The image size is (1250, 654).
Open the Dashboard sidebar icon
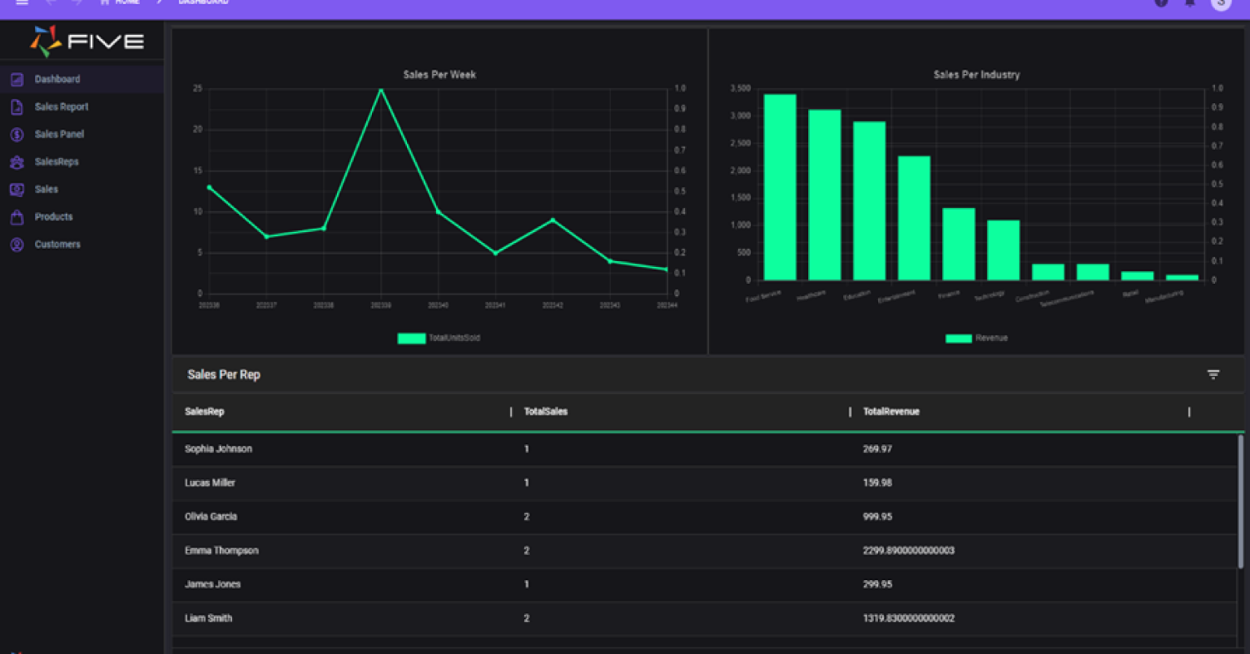pyautogui.click(x=16, y=79)
